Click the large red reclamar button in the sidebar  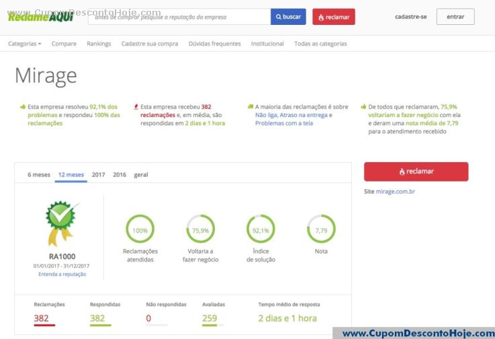coord(416,172)
